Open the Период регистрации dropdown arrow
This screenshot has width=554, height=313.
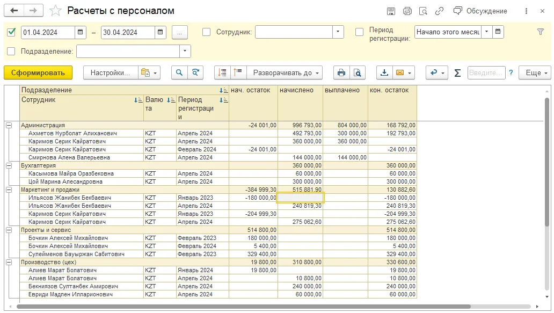(x=486, y=32)
